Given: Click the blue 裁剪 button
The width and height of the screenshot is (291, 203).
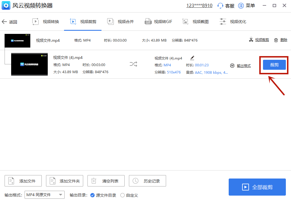Looking at the screenshot, I should (274, 65).
